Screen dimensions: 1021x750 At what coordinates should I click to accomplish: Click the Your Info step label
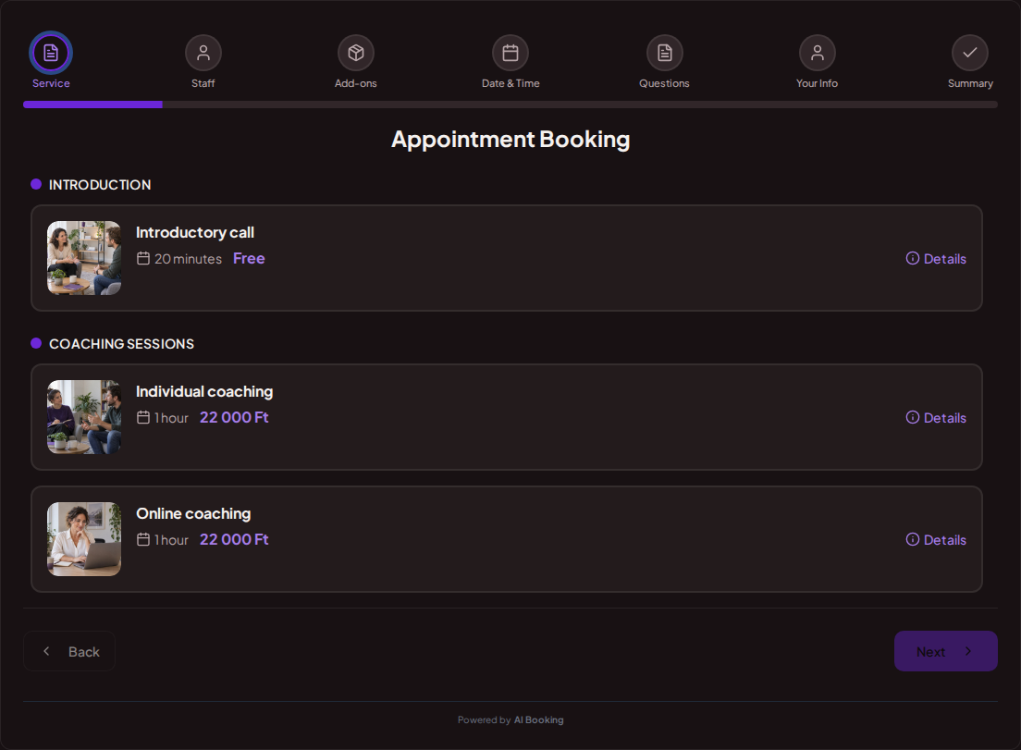pyautogui.click(x=818, y=83)
